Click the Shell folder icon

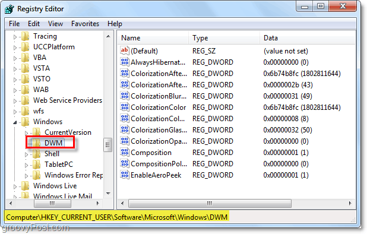[37, 154]
